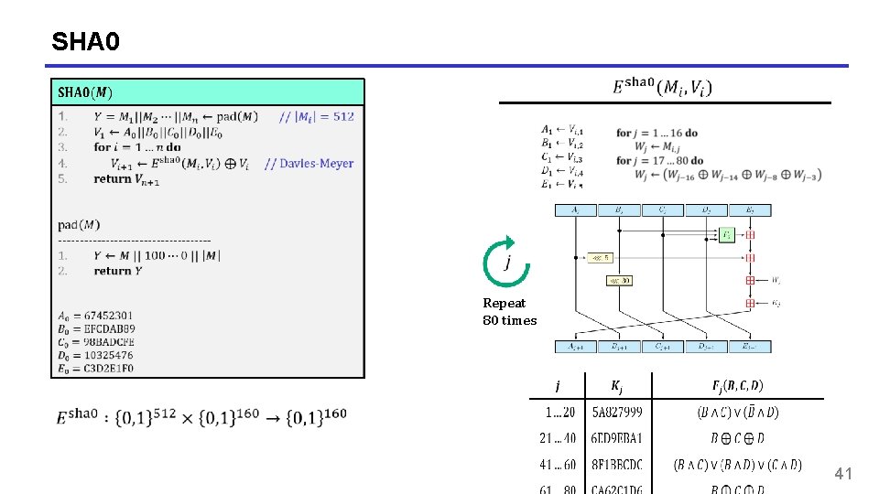Click the constant cell "5A827999"

coord(617,413)
